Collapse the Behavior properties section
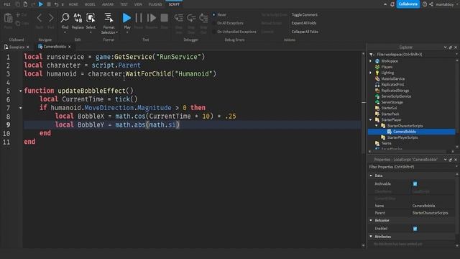460x259 pixels. 371,220
